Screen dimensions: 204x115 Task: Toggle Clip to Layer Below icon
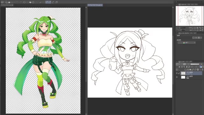tap(179, 67)
